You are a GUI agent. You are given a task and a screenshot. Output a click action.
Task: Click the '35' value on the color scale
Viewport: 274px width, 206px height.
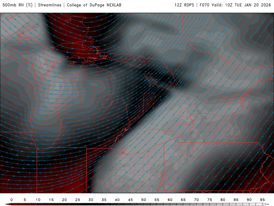104,200
